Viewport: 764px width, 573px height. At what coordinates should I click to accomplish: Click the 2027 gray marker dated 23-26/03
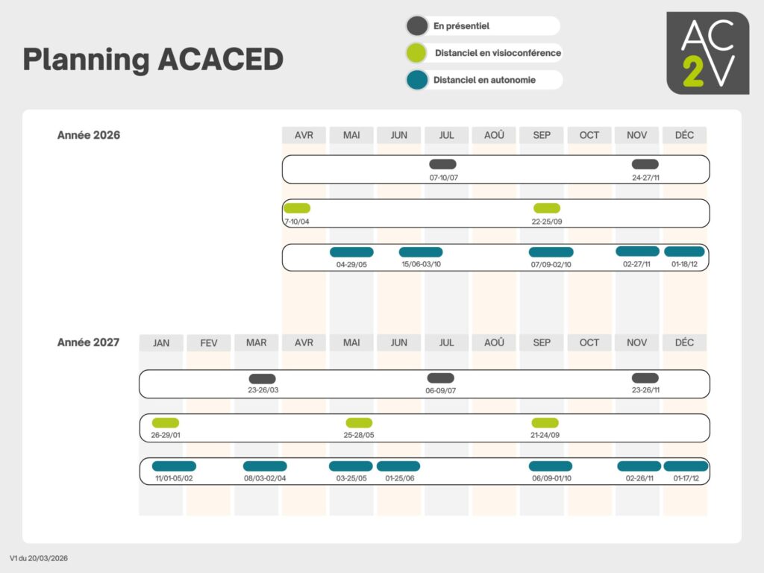(263, 378)
